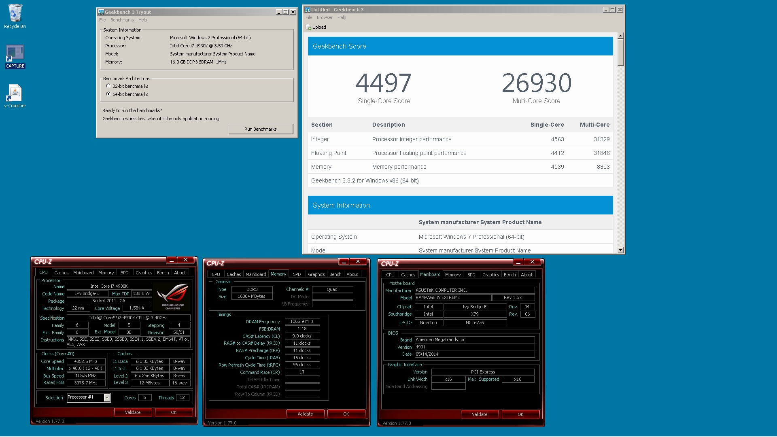
Task: Open the Recycle Bin desktop icon
Action: (x=15, y=16)
